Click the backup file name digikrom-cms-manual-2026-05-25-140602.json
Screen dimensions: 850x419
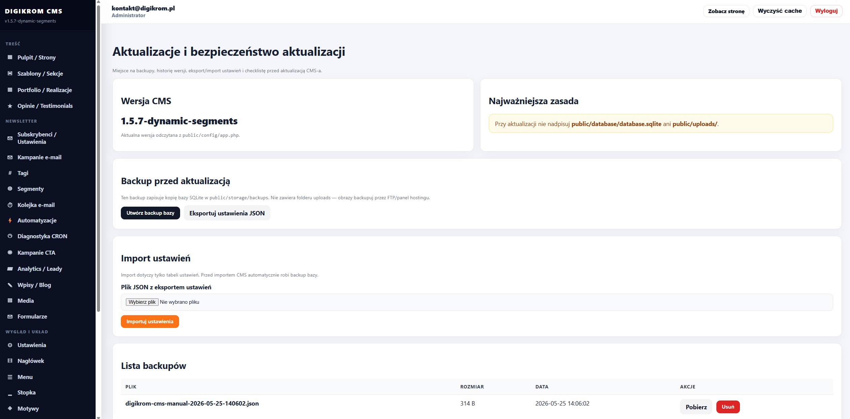192,404
